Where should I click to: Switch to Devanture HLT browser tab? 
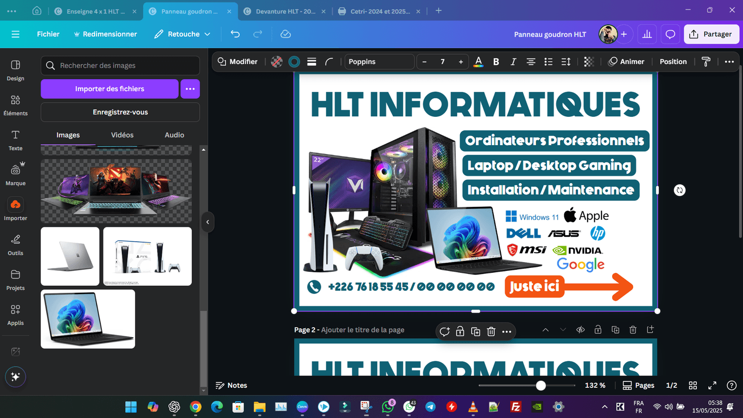pyautogui.click(x=285, y=11)
